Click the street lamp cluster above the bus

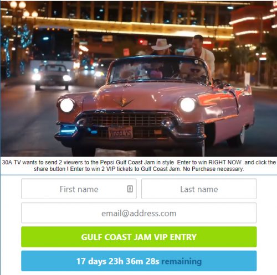point(23,9)
